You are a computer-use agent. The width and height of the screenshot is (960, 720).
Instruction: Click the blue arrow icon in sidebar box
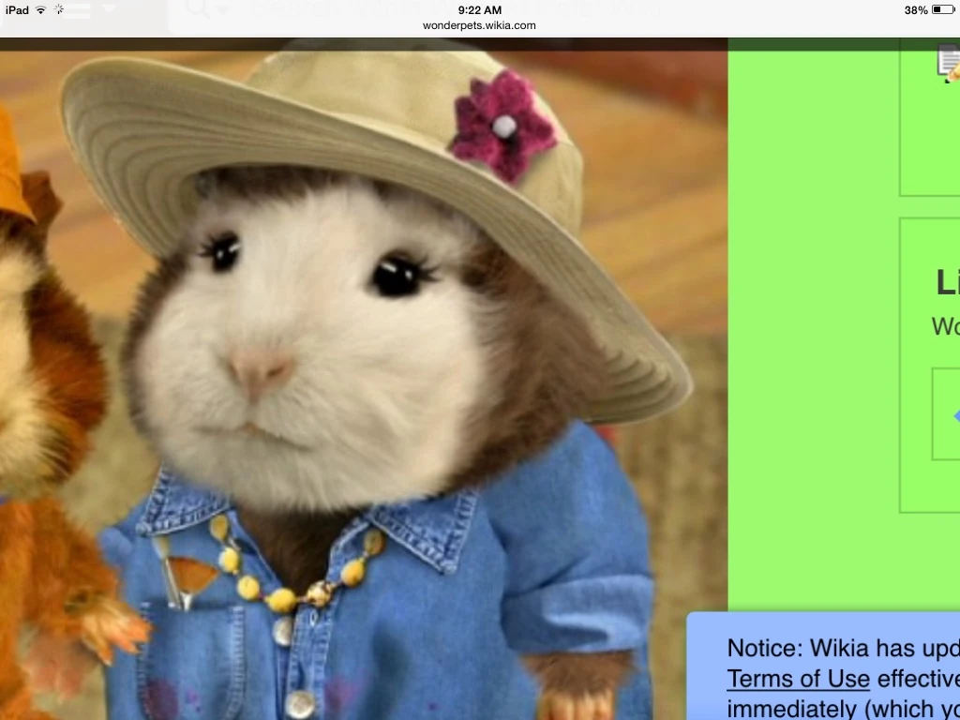955,415
